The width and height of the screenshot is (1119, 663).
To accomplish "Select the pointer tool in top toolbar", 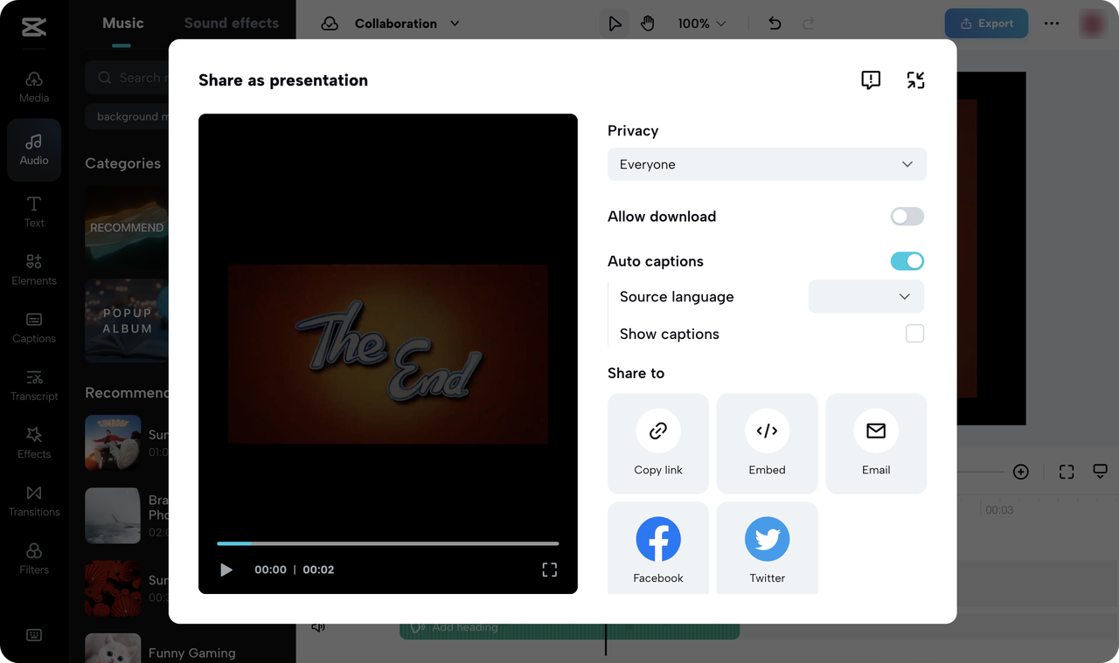I will click(x=615, y=24).
